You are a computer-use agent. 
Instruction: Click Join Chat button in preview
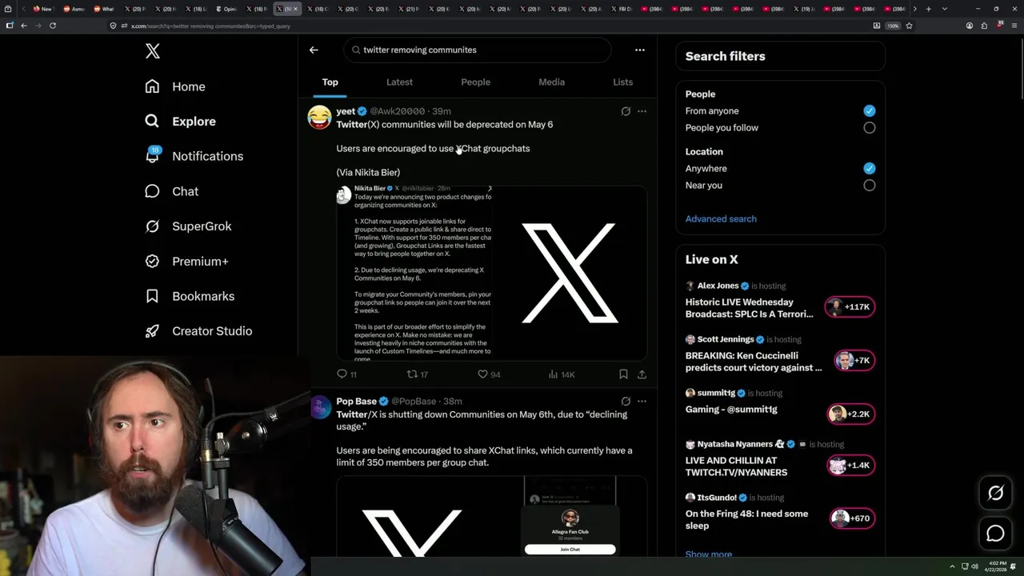click(x=570, y=550)
